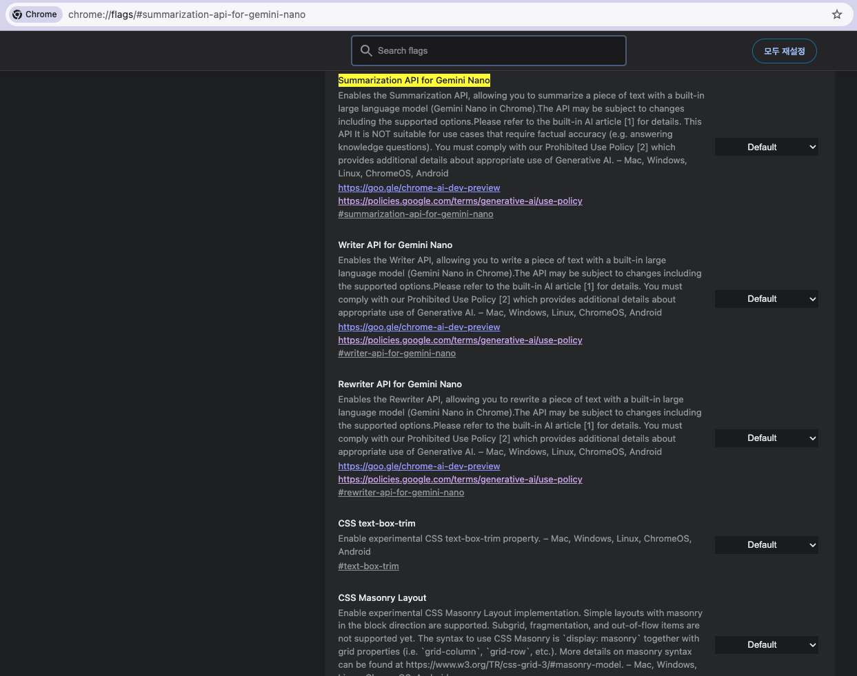Click the #rewriter-api-for-gemini-nano anchor link
The image size is (857, 676).
click(x=401, y=493)
